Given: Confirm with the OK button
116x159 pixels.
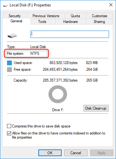Looking at the screenshot, I should [50, 153].
